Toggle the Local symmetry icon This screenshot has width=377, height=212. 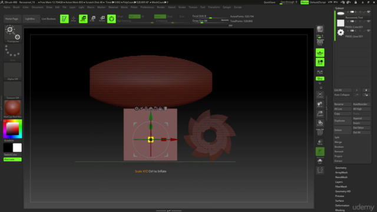point(320,62)
